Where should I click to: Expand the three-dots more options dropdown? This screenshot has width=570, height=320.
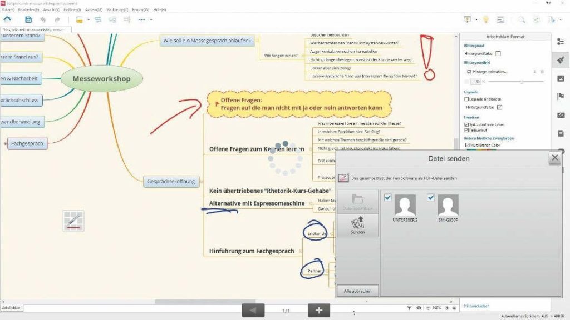tap(151, 19)
